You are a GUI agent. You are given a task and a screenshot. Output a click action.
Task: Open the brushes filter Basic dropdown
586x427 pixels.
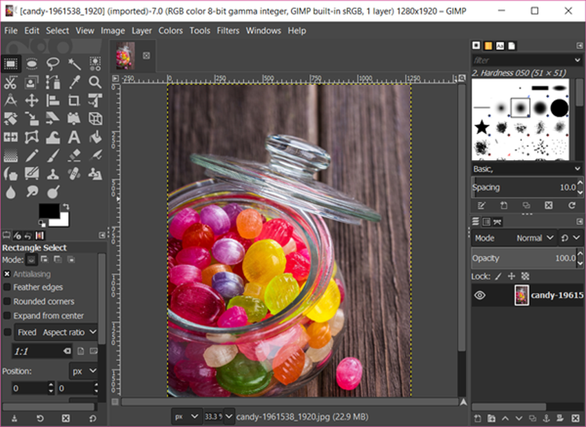526,168
